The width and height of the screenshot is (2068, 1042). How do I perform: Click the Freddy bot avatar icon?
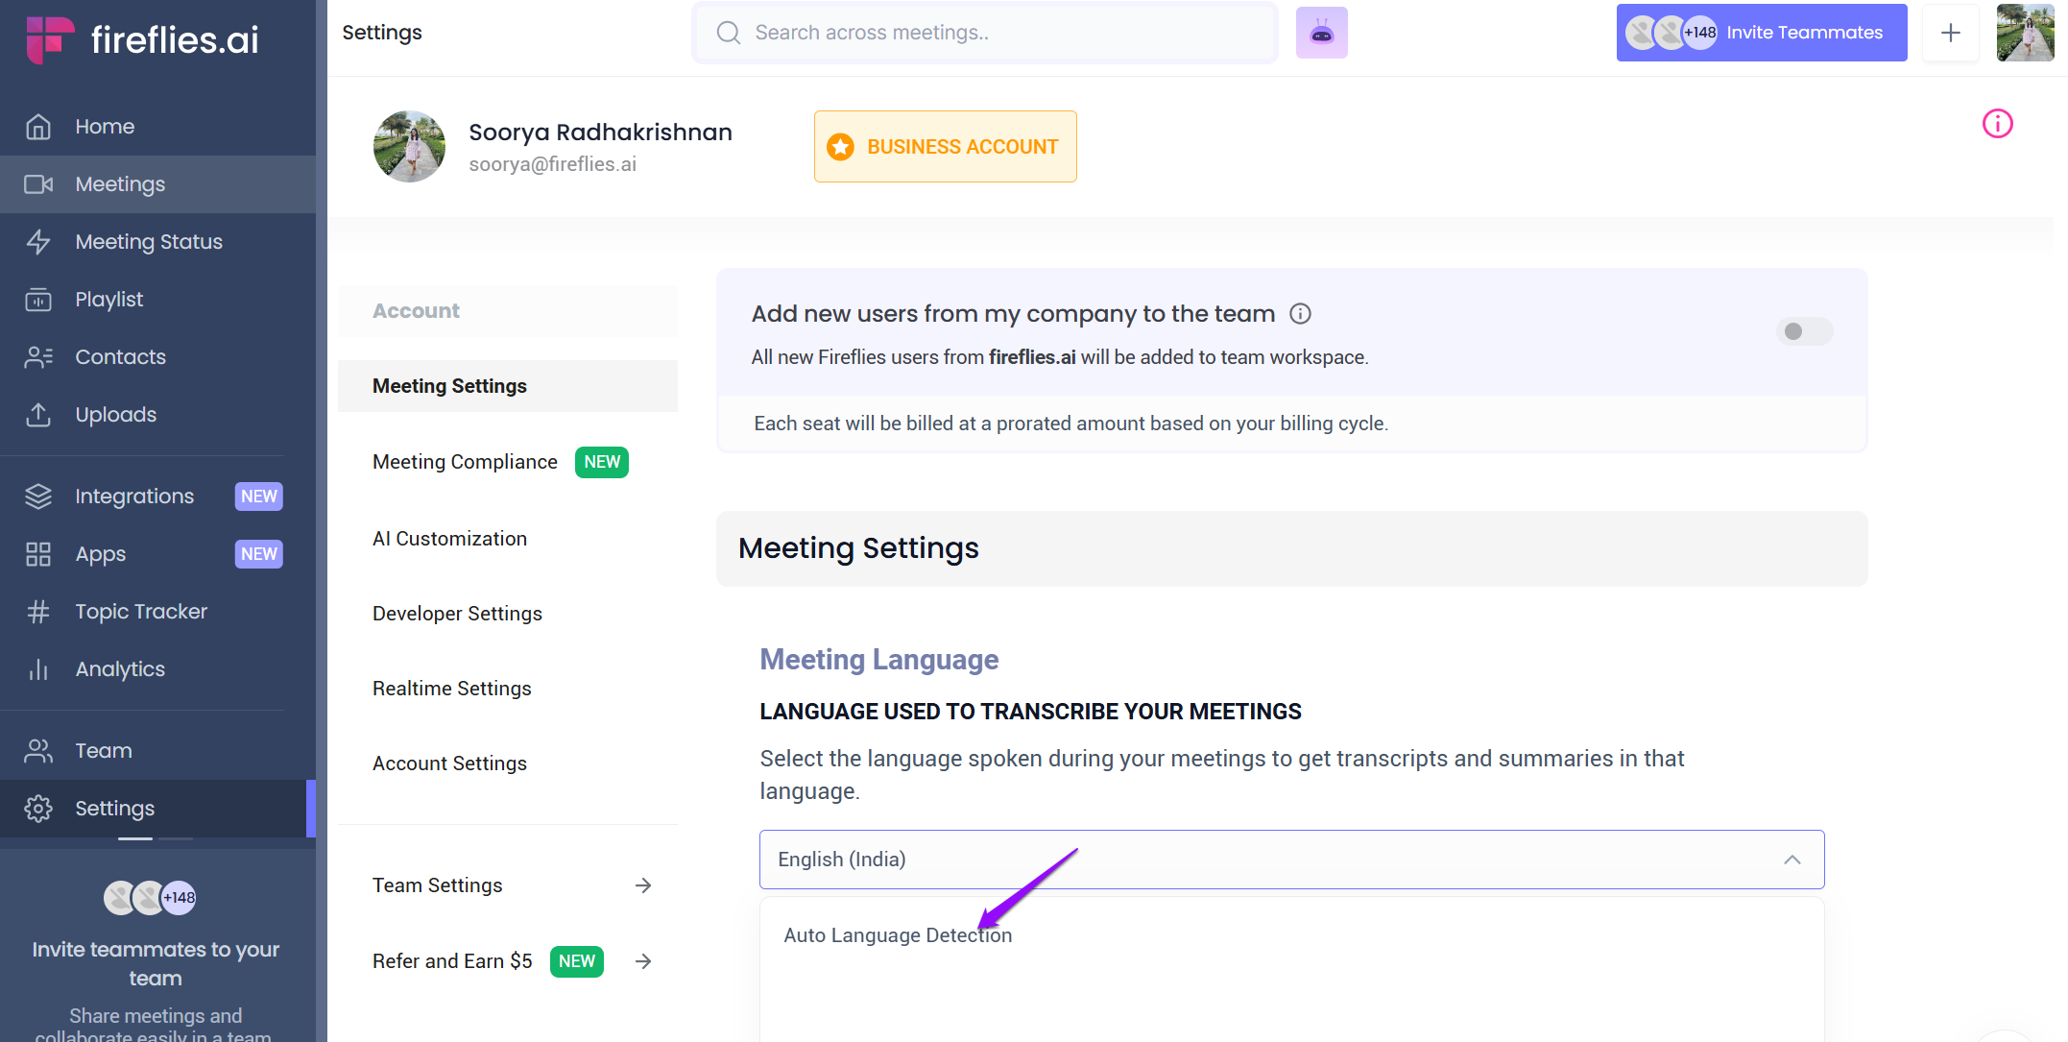point(1322,34)
